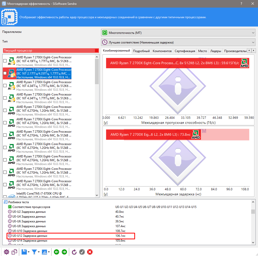Viewport: 258px width, 256px height.
Task: Click the Разбивка теста header icon
Action: 6,202
